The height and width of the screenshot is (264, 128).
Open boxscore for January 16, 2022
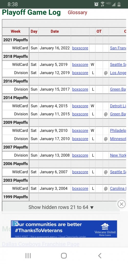pos(80,48)
